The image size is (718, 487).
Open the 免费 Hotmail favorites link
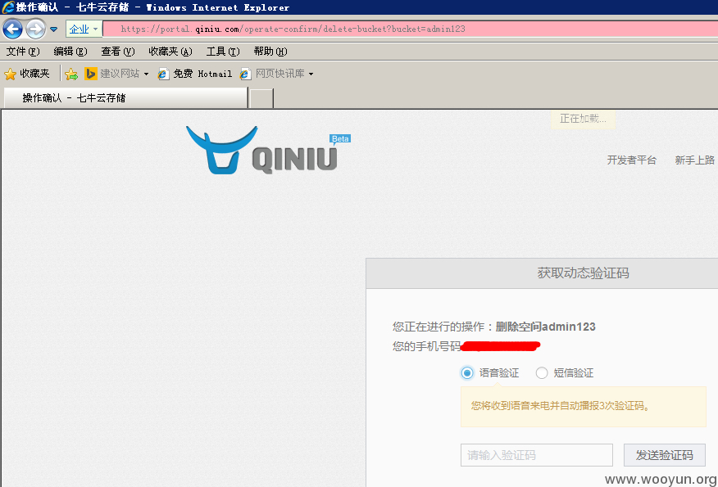[195, 74]
